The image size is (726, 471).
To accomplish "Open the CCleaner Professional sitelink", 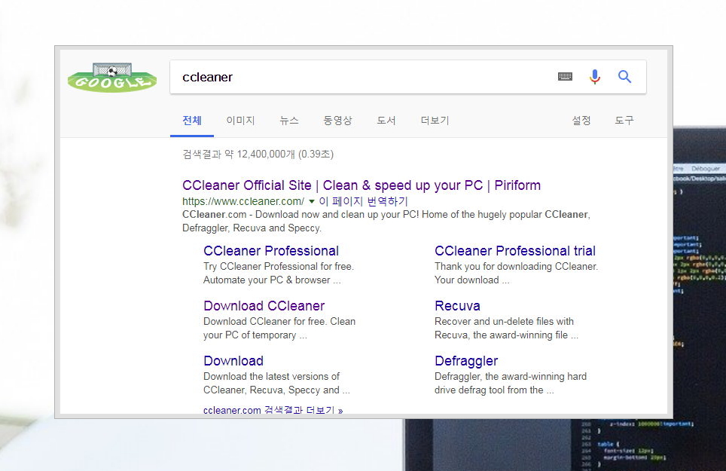I will (271, 251).
